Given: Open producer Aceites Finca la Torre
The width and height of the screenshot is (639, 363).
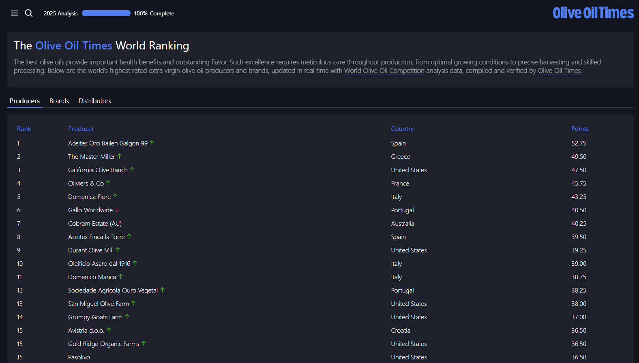Looking at the screenshot, I should pyautogui.click(x=96, y=237).
